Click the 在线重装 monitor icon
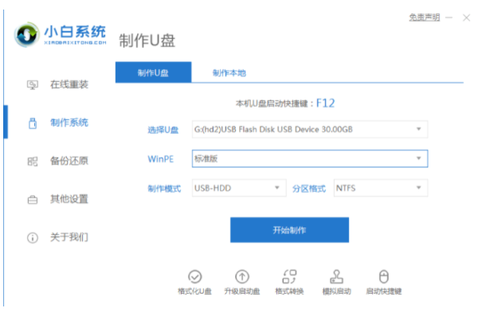Image resolution: width=478 pixels, height=312 pixels. point(33,84)
